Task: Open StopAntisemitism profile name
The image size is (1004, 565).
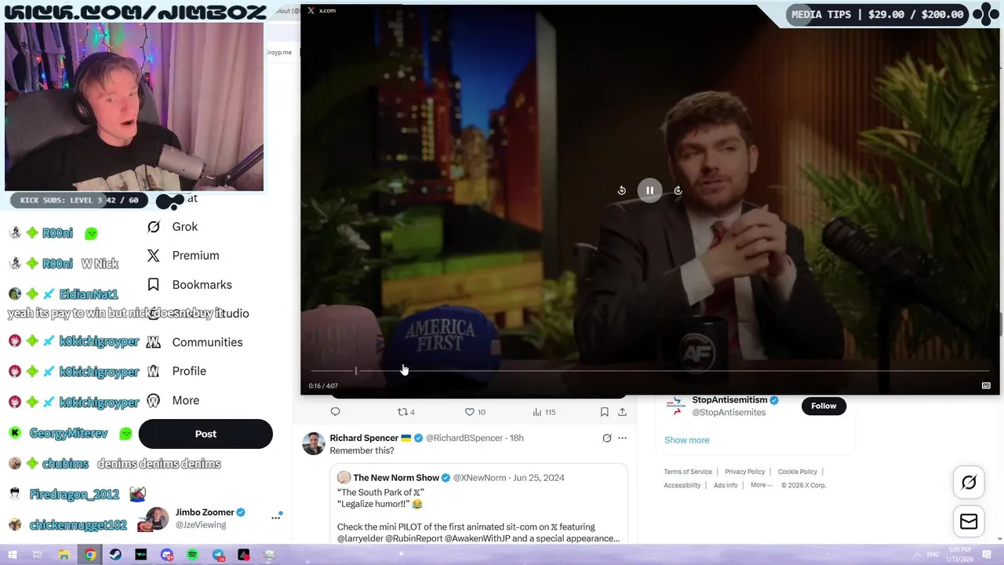Action: point(729,400)
